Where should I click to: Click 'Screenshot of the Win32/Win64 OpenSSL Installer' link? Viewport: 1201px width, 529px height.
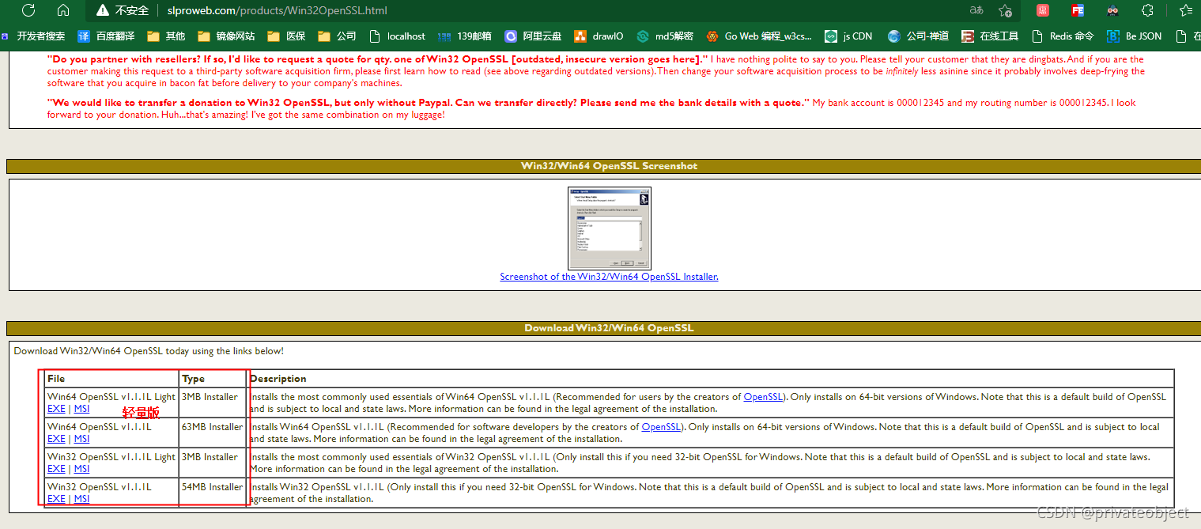[x=609, y=277]
